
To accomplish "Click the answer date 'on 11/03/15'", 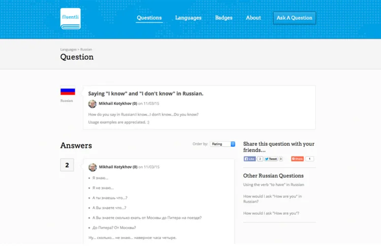I will click(x=149, y=167).
